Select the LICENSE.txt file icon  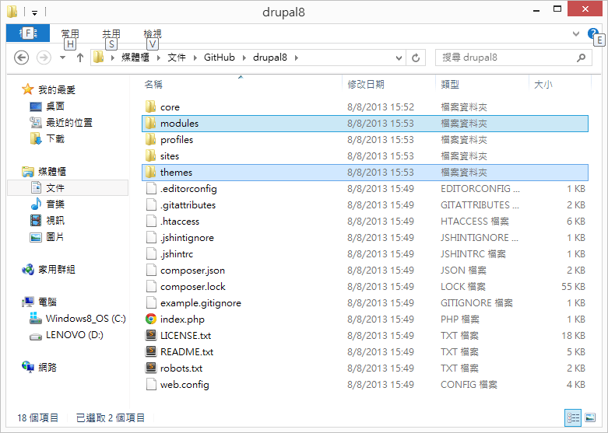click(151, 336)
